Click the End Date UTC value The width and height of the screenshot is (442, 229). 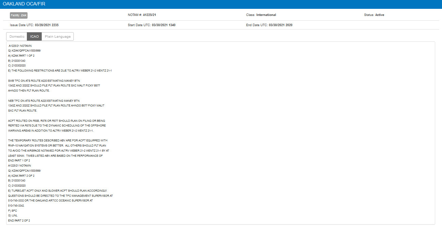coord(280,25)
